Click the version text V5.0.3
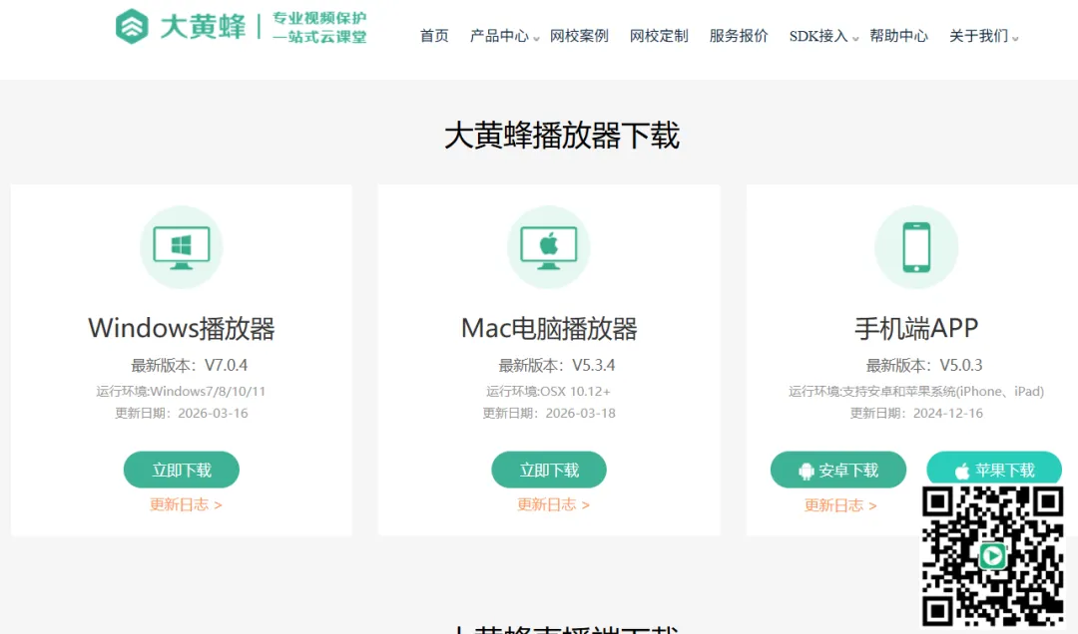Viewport: 1078px width, 634px height. [961, 365]
